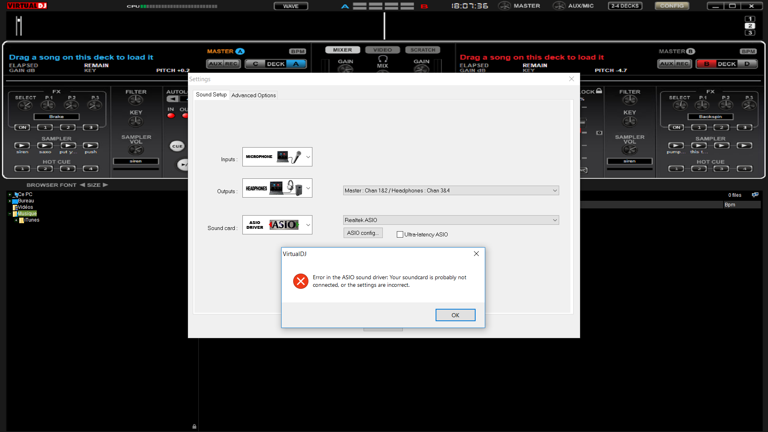Open the CONFIG button

[x=672, y=6]
